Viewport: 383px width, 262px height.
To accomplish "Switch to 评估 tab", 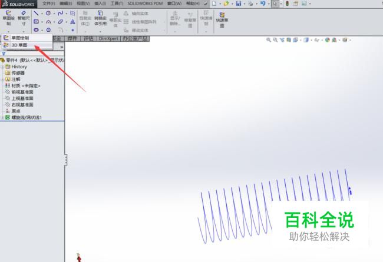I will pyautogui.click(x=88, y=39).
